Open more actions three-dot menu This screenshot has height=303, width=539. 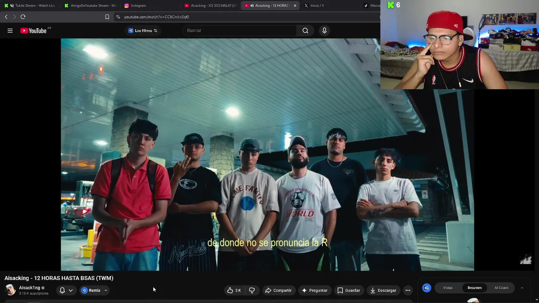click(x=408, y=290)
